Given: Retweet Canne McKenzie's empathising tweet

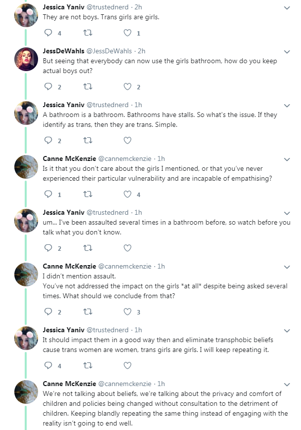Looking at the screenshot, I should pos(87,194).
